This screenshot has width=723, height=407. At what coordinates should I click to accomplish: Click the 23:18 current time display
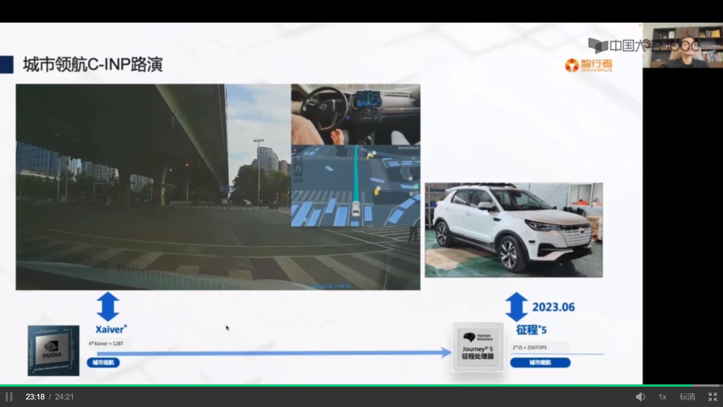35,397
